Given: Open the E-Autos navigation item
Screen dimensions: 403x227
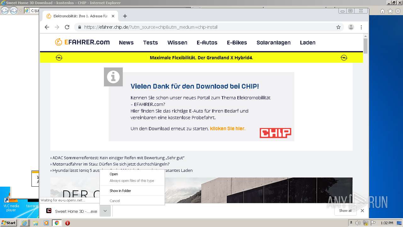Looking at the screenshot, I should click(207, 43).
